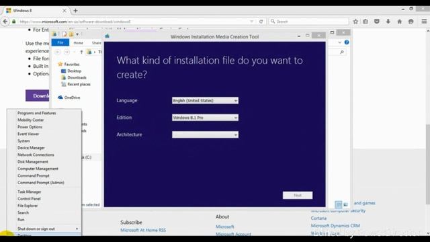Click the Firefox search field
Viewport: 430px width, 242px height.
point(309,22)
